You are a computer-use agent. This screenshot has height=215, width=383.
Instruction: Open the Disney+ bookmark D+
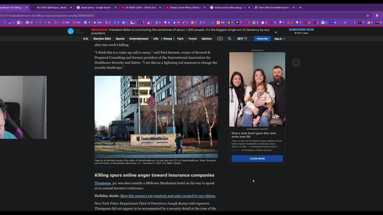pyautogui.click(x=344, y=22)
